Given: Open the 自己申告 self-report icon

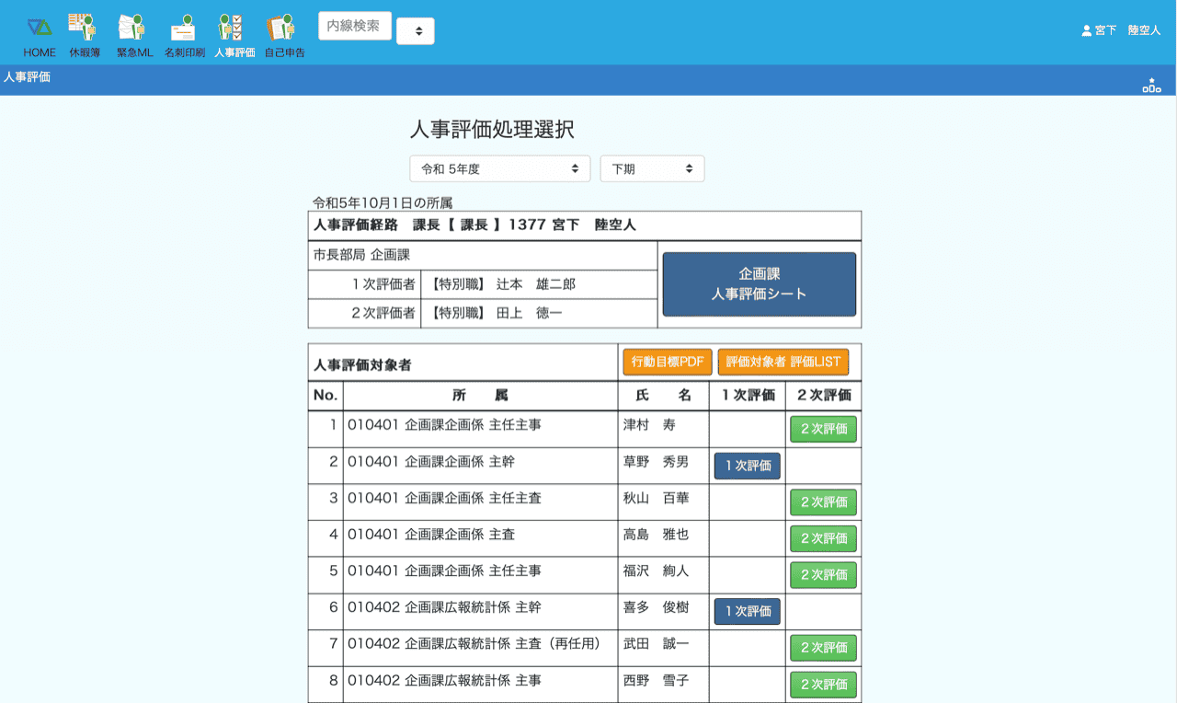Looking at the screenshot, I should (x=284, y=28).
